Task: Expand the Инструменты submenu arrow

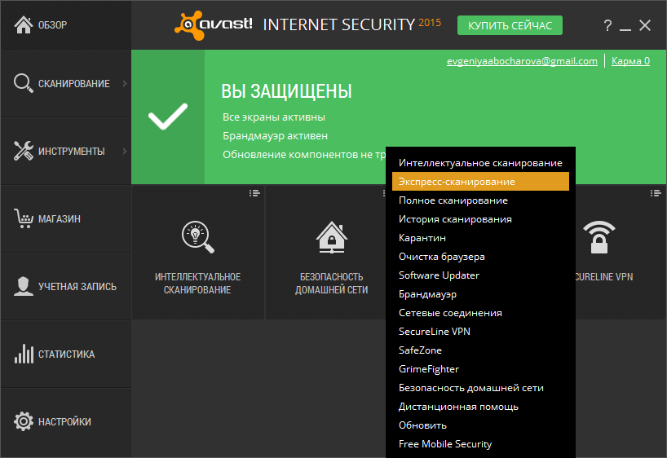Action: (124, 151)
